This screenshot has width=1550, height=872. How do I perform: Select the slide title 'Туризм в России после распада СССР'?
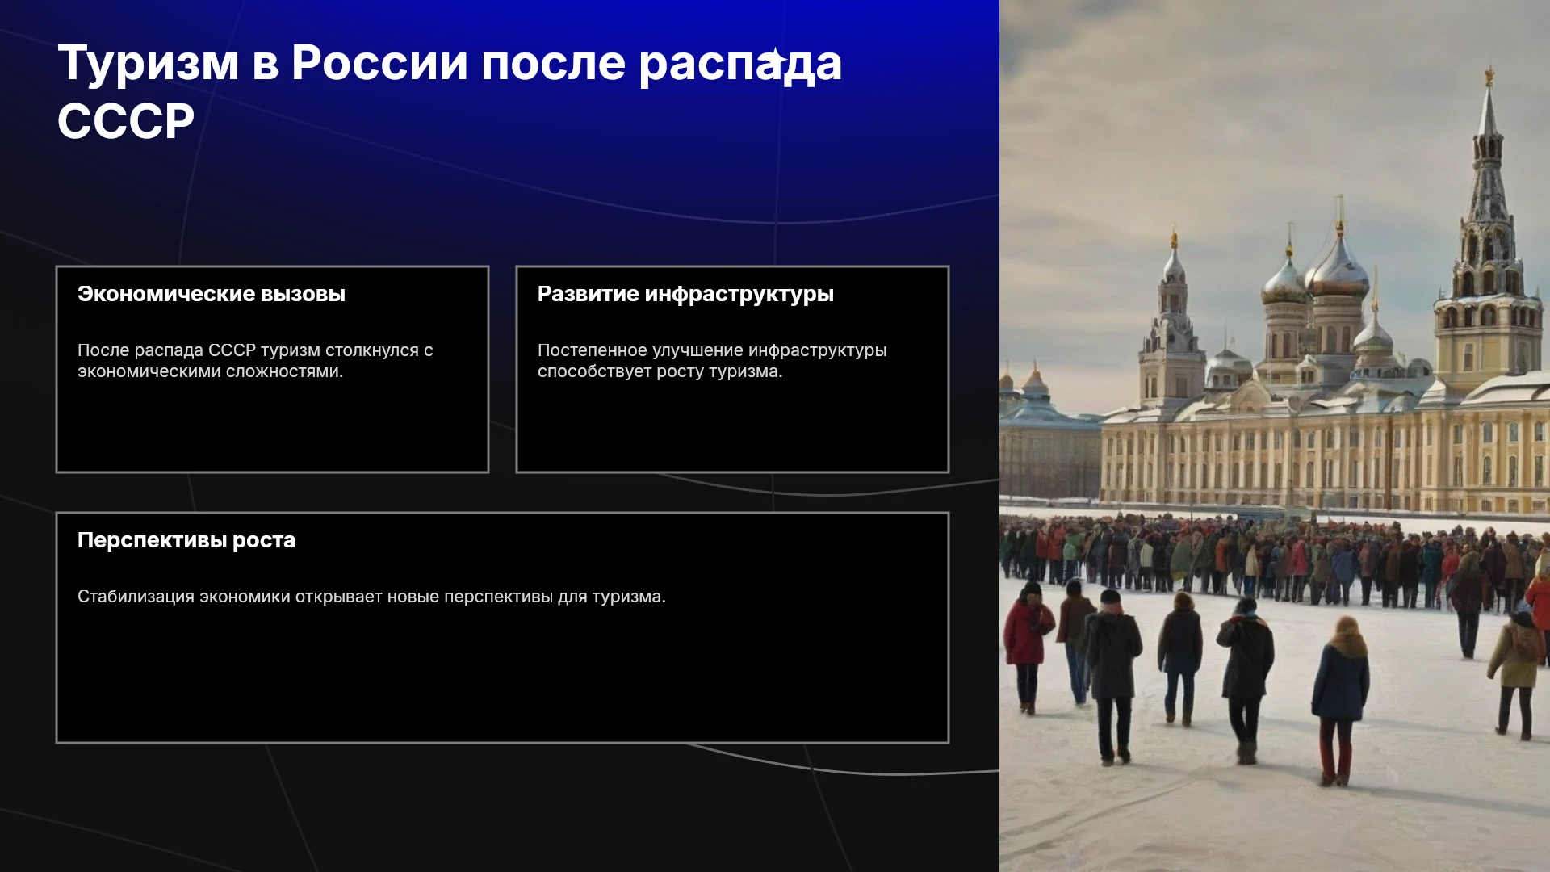click(450, 91)
